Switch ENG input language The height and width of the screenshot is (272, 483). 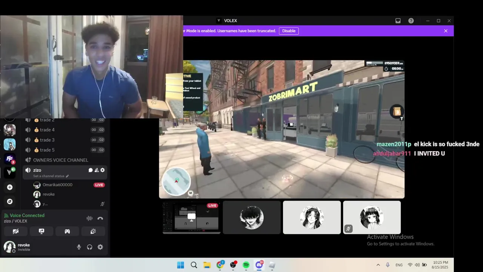pos(399,265)
